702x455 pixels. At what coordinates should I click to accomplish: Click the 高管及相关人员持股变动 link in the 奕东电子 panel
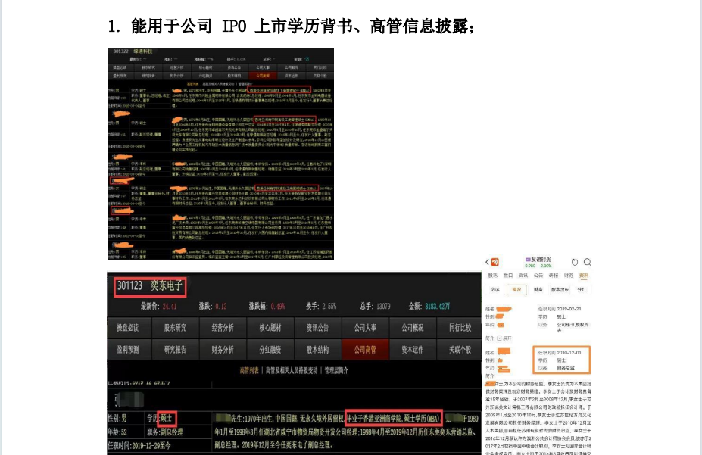289,370
